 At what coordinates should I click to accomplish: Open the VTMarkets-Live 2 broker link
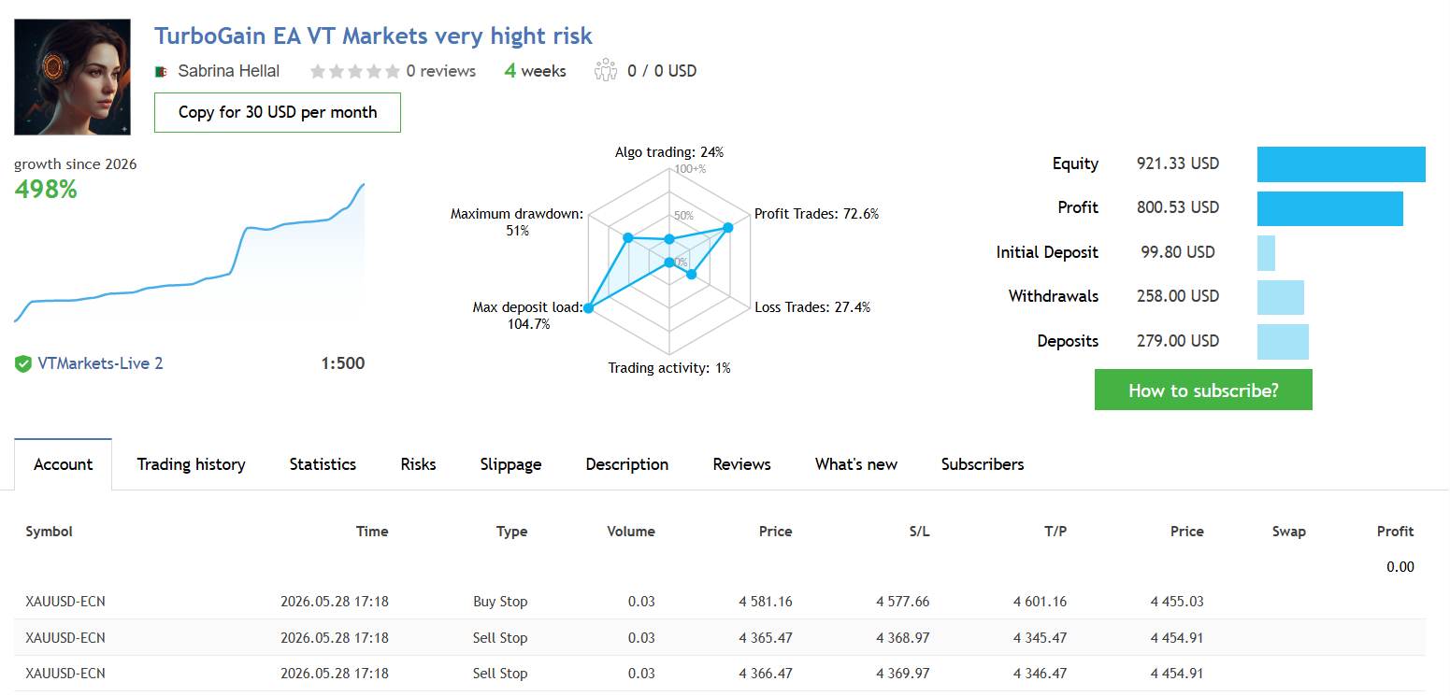pyautogui.click(x=100, y=363)
